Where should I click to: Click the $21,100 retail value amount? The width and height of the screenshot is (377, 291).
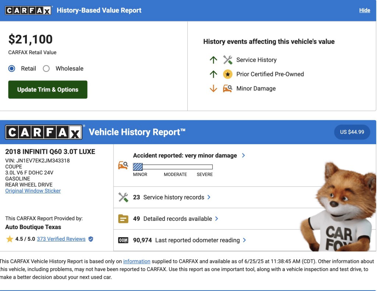point(30,39)
